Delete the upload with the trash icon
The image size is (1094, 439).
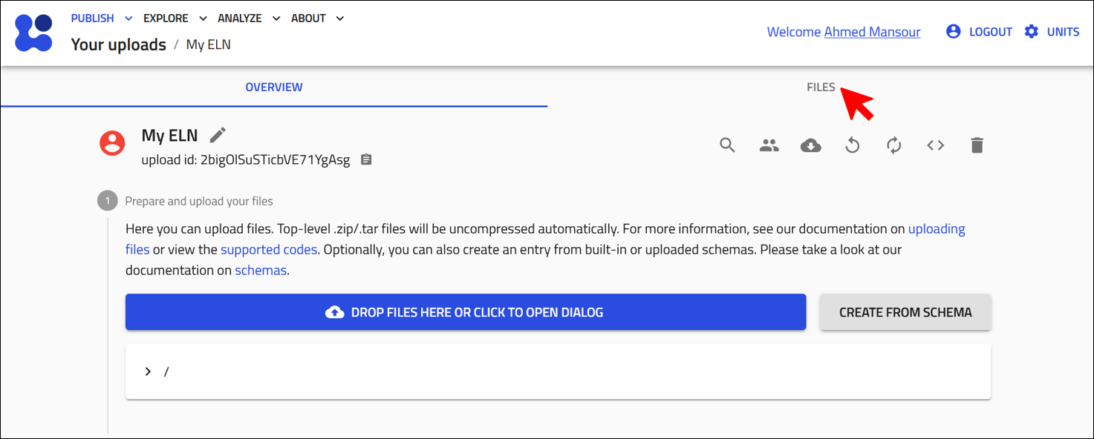point(977,145)
